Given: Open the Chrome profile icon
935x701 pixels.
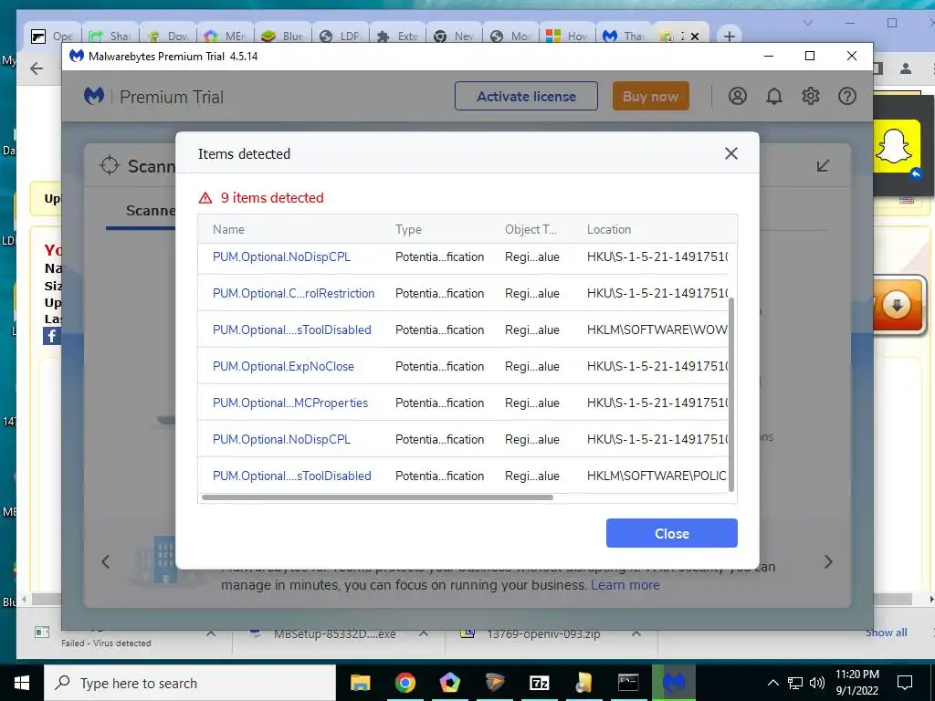Looking at the screenshot, I should point(906,68).
